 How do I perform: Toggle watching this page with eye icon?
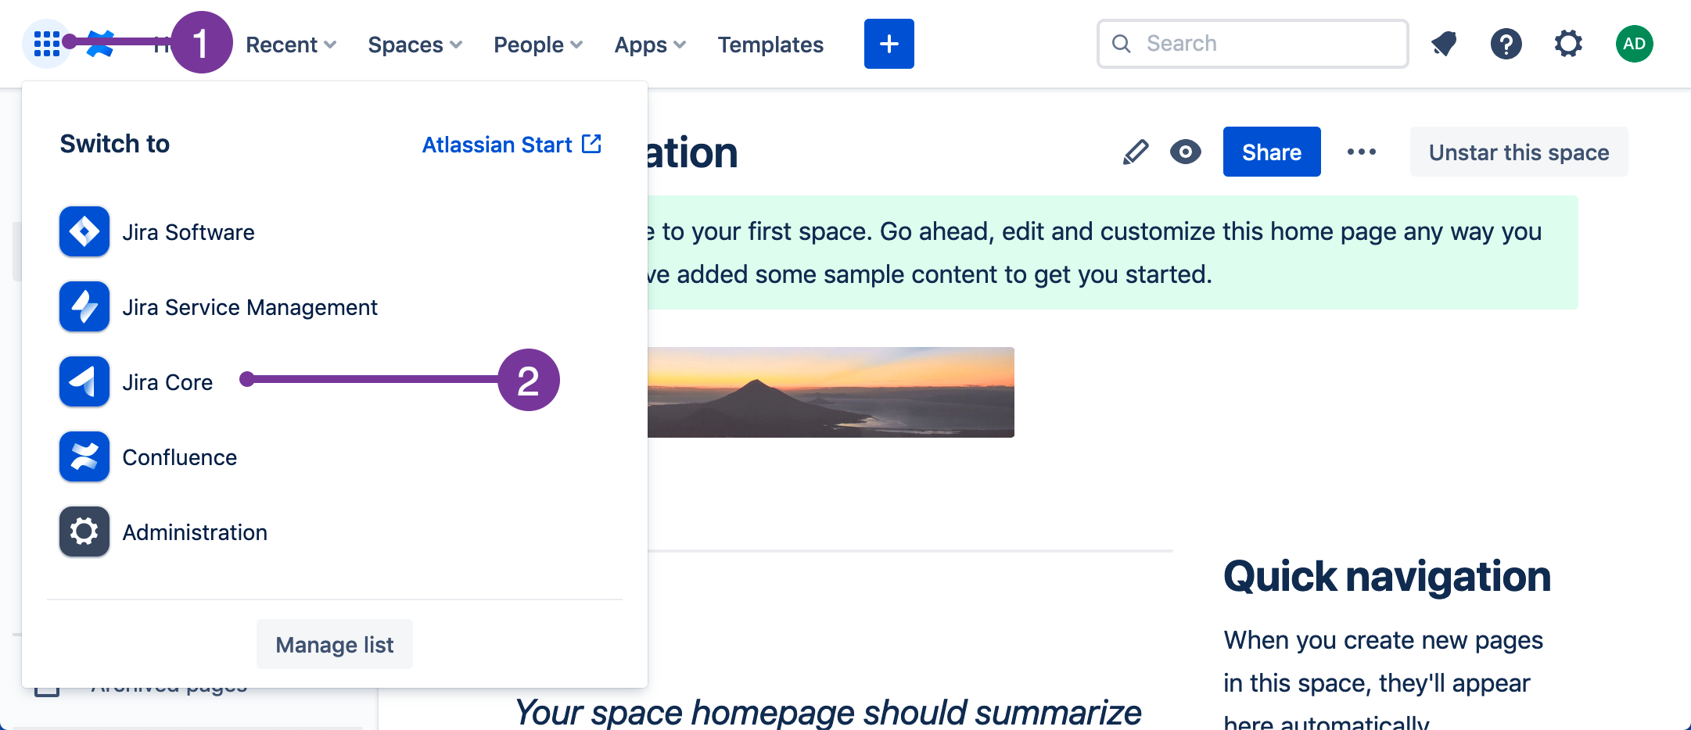click(x=1185, y=152)
